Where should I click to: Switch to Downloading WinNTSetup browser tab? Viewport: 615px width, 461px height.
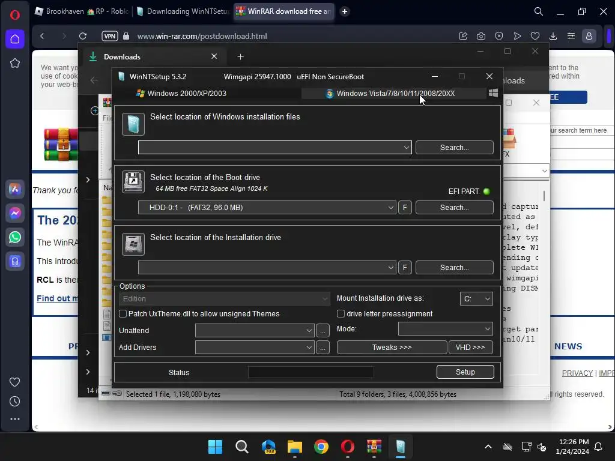pos(183,11)
